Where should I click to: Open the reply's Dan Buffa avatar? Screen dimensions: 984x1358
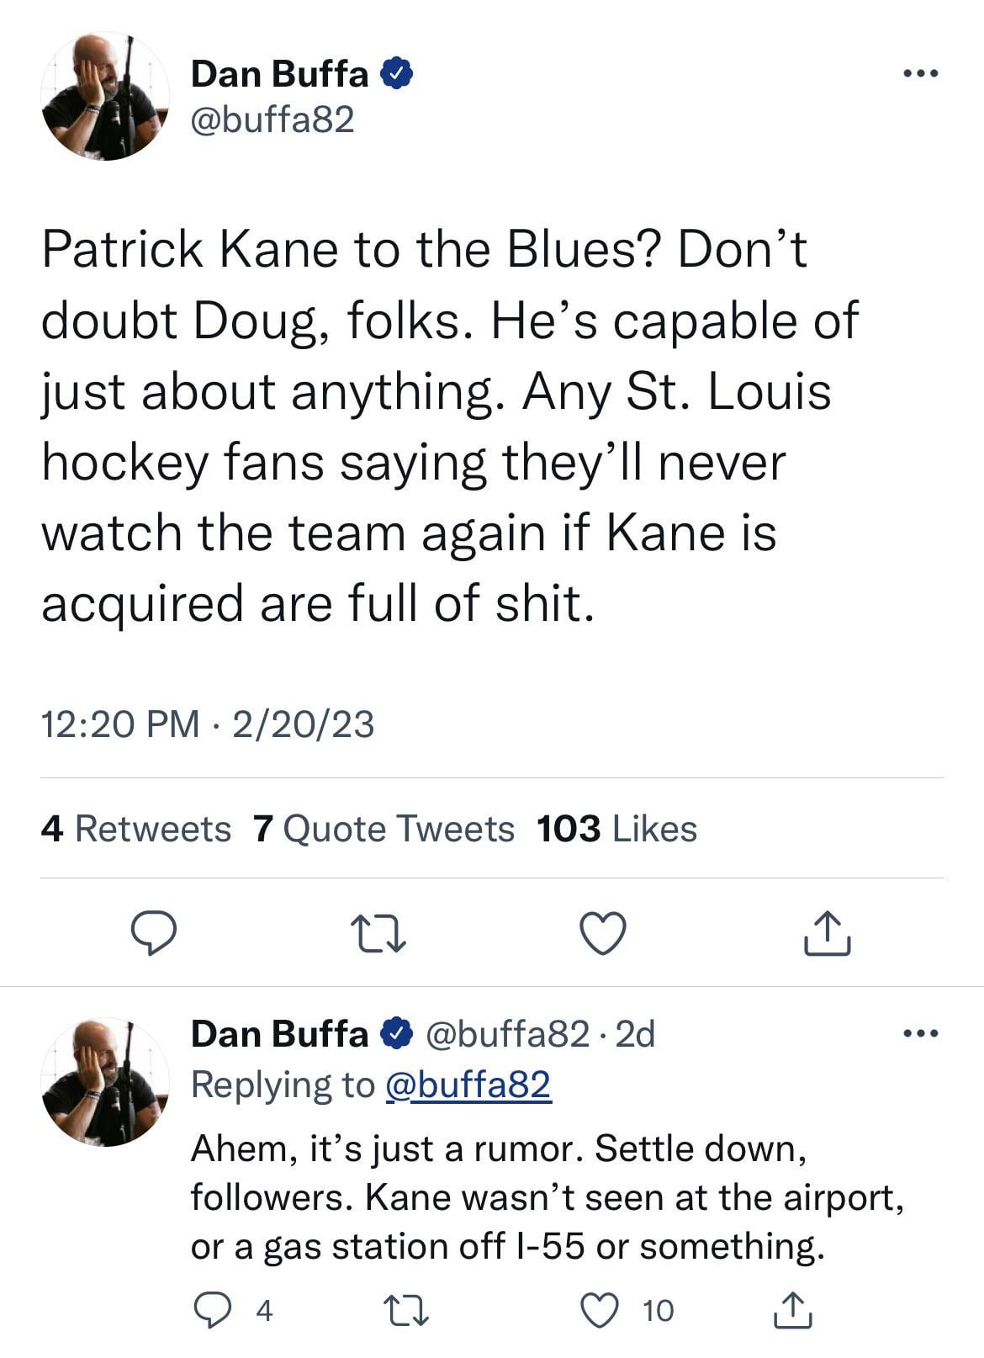click(x=105, y=1082)
